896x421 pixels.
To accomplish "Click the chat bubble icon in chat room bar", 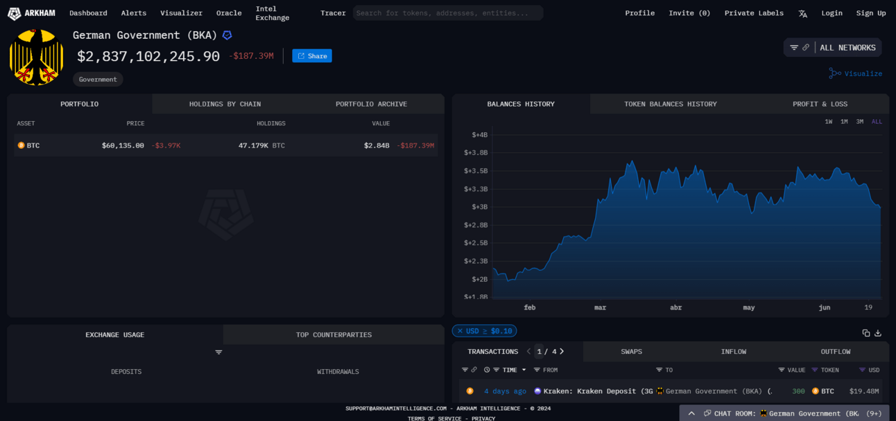I will coord(707,413).
